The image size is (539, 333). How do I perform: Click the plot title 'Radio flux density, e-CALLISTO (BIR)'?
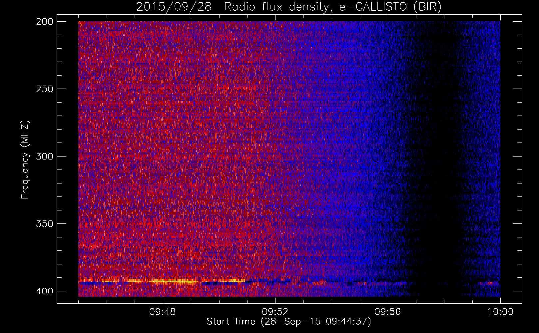point(332,7)
